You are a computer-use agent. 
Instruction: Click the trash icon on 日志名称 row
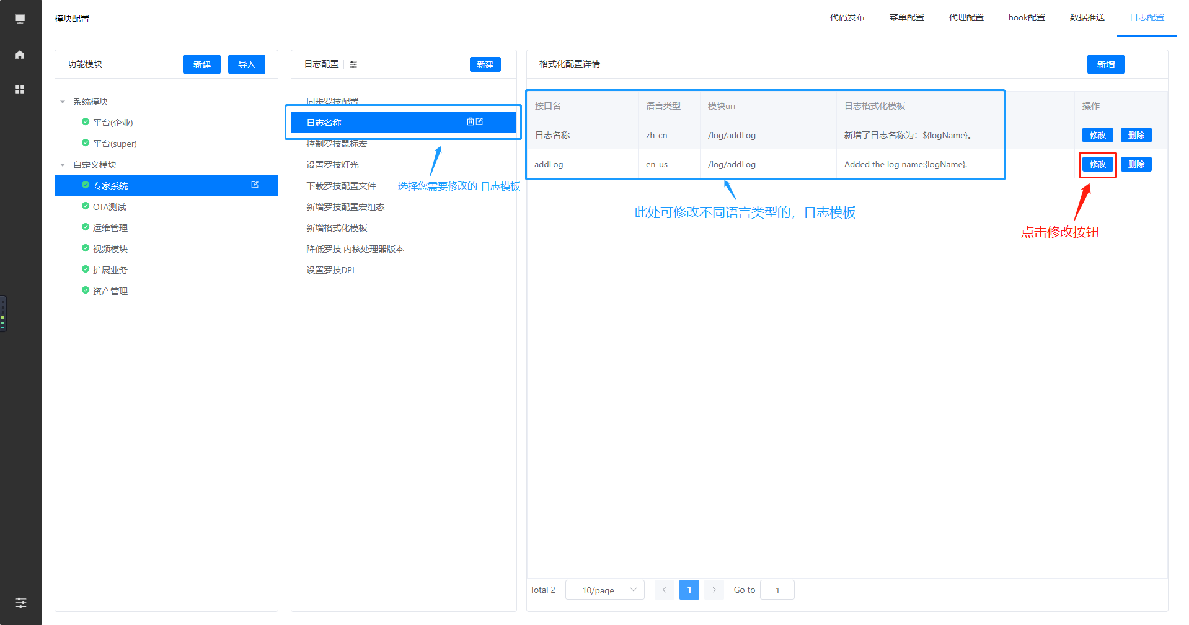tap(470, 122)
